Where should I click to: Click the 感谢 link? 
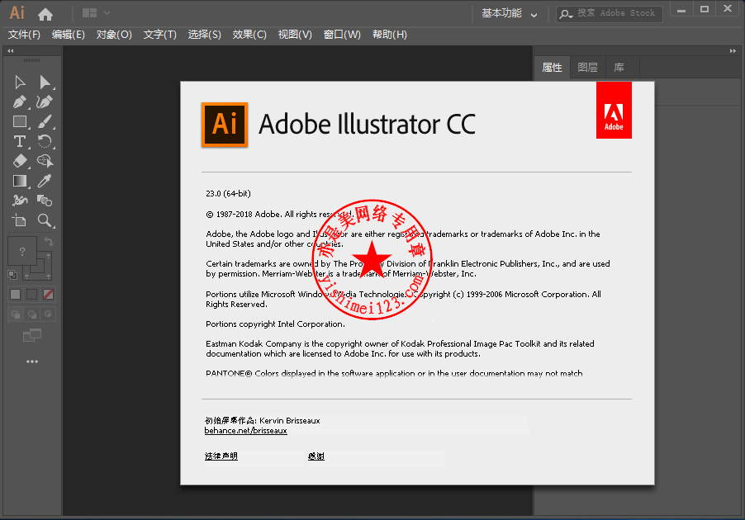316,456
